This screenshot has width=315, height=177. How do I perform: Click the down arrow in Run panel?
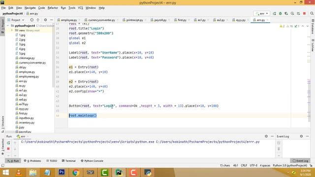15,148
